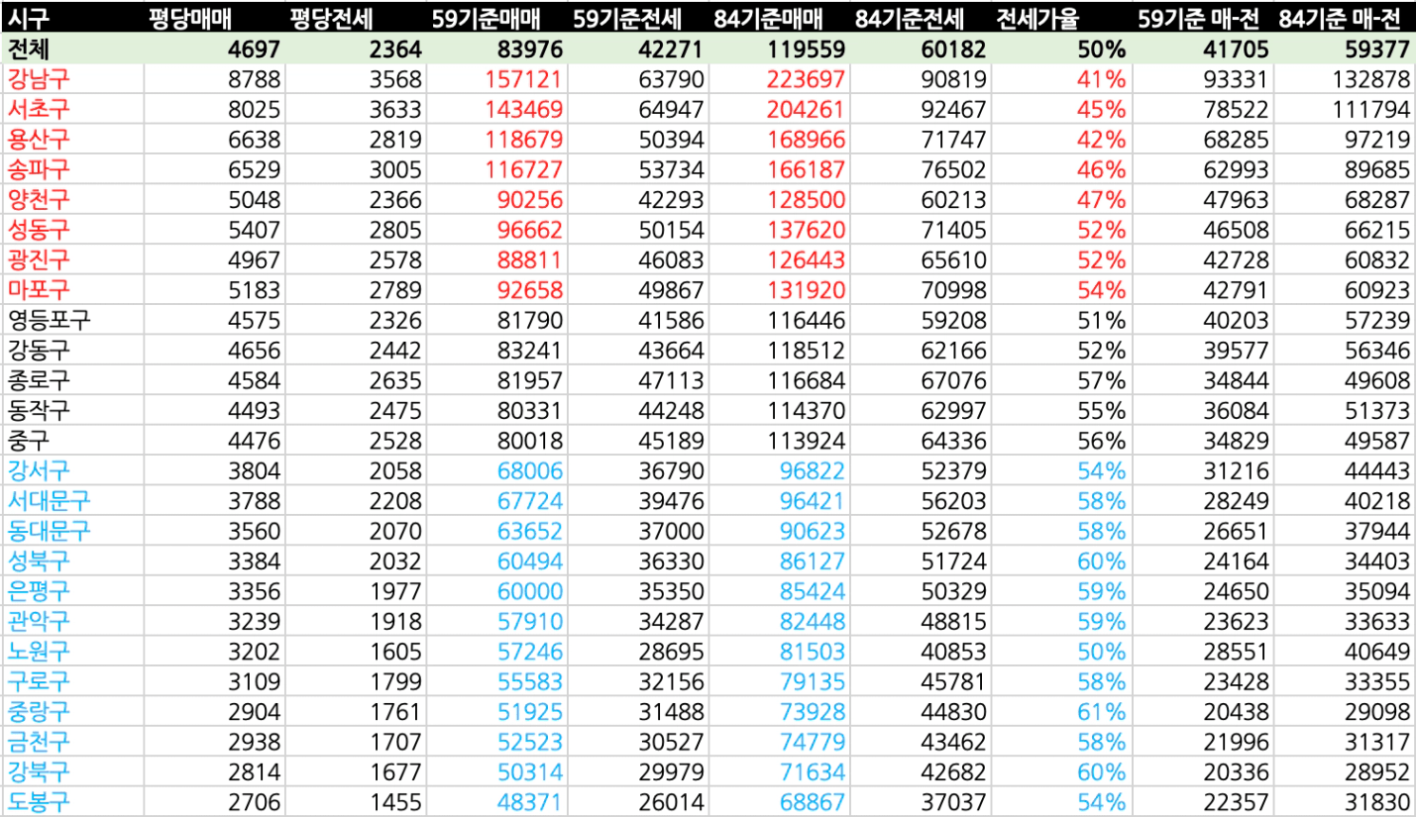
Task: Click the 중구 district cell
Action: click(x=28, y=441)
